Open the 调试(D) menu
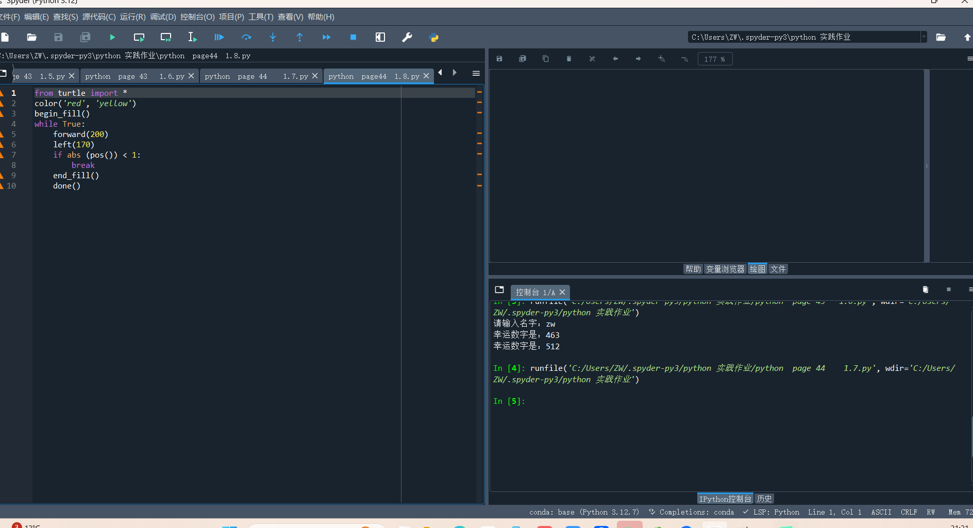The image size is (973, 528). (x=163, y=17)
